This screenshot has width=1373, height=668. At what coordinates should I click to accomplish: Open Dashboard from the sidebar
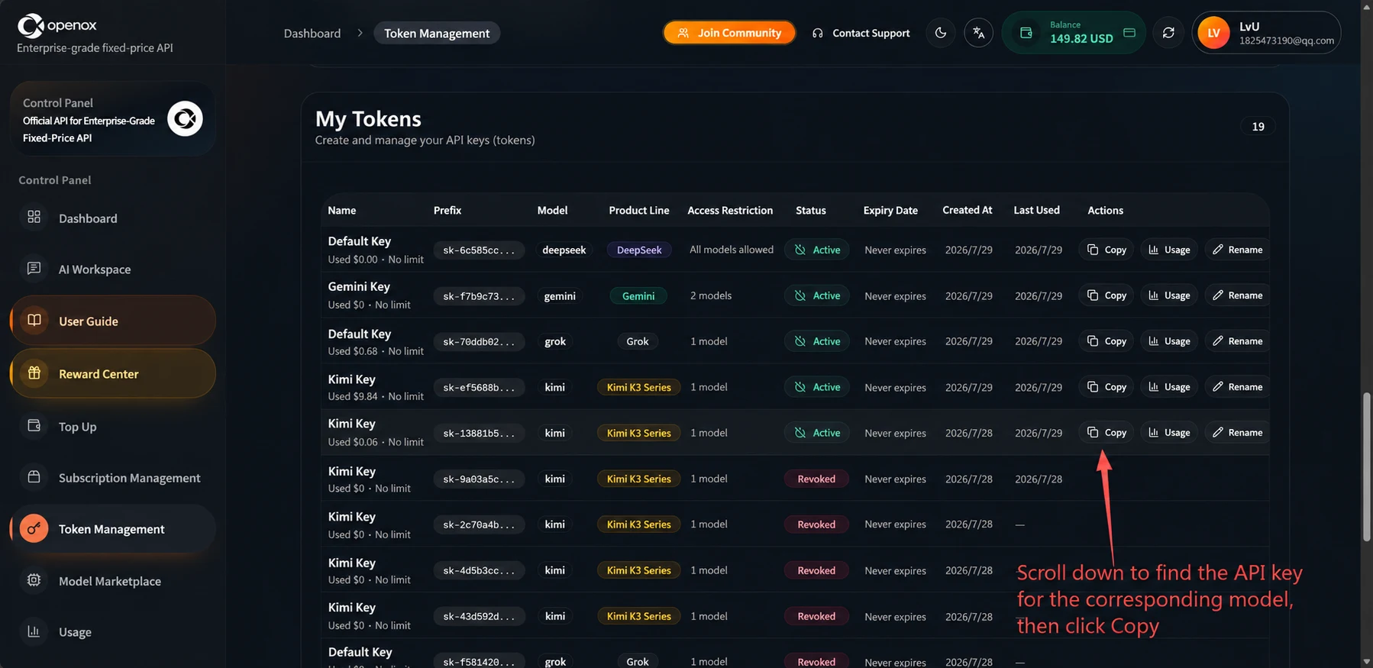[x=112, y=218]
